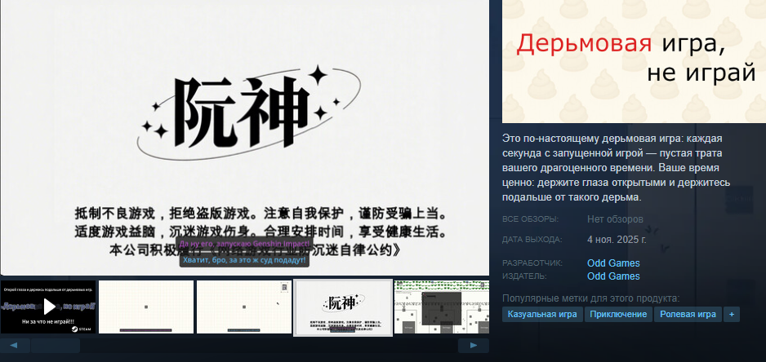Image resolution: width=766 pixels, height=362 pixels.
Task: Select the fifth partially visible screenshot thumbnail
Action: coord(441,307)
